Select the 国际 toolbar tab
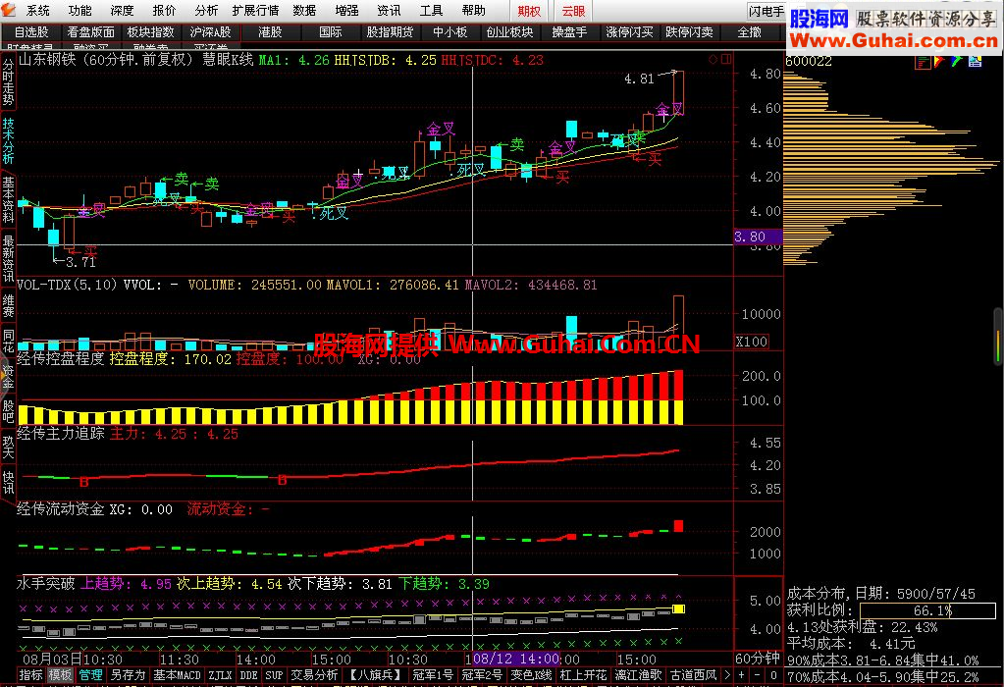The height and width of the screenshot is (687, 1004). tap(331, 32)
